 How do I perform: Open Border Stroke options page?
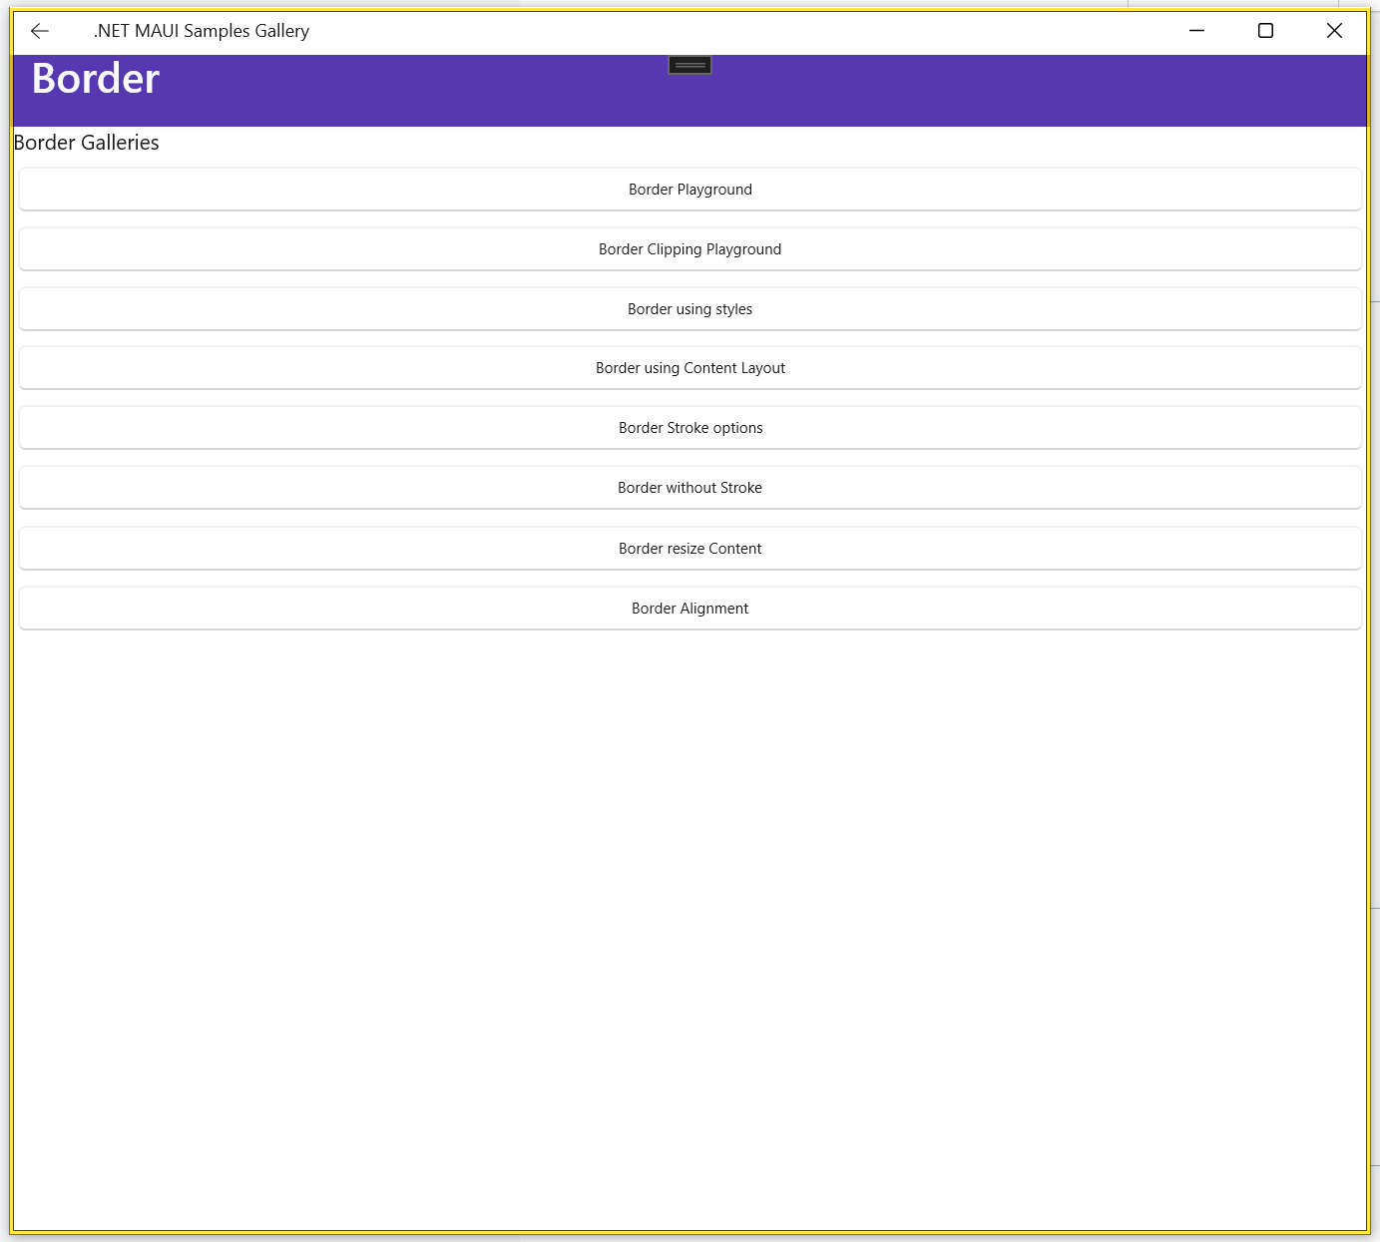690,428
